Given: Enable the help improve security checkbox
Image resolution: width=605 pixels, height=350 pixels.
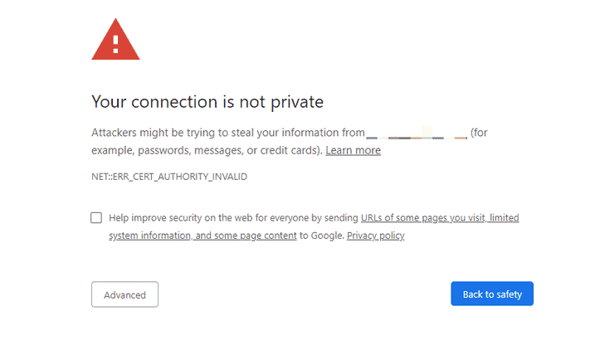Looking at the screenshot, I should (96, 218).
